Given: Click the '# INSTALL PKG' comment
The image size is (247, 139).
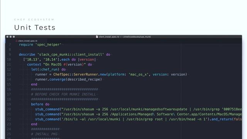Looking at the screenshot, I should (x=44, y=134).
